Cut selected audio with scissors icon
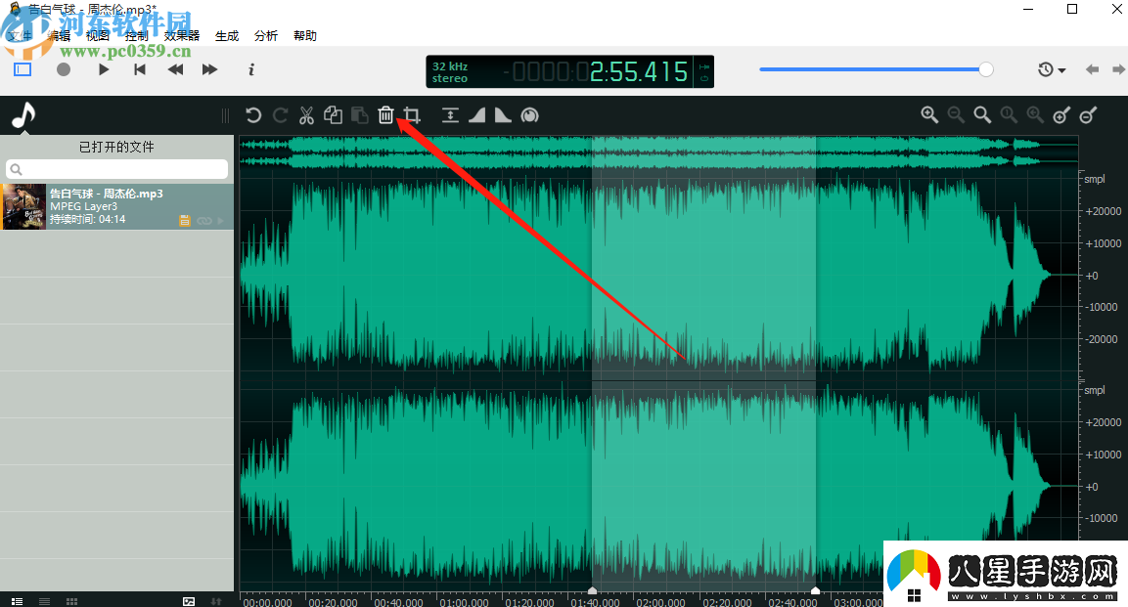1128x607 pixels. [x=306, y=115]
